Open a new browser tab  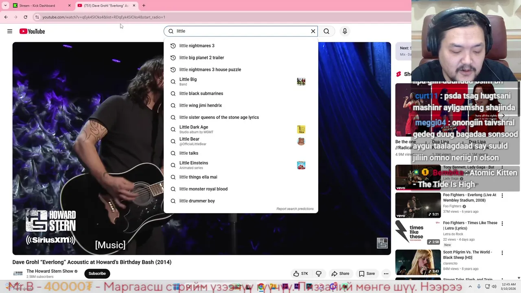(x=144, y=6)
